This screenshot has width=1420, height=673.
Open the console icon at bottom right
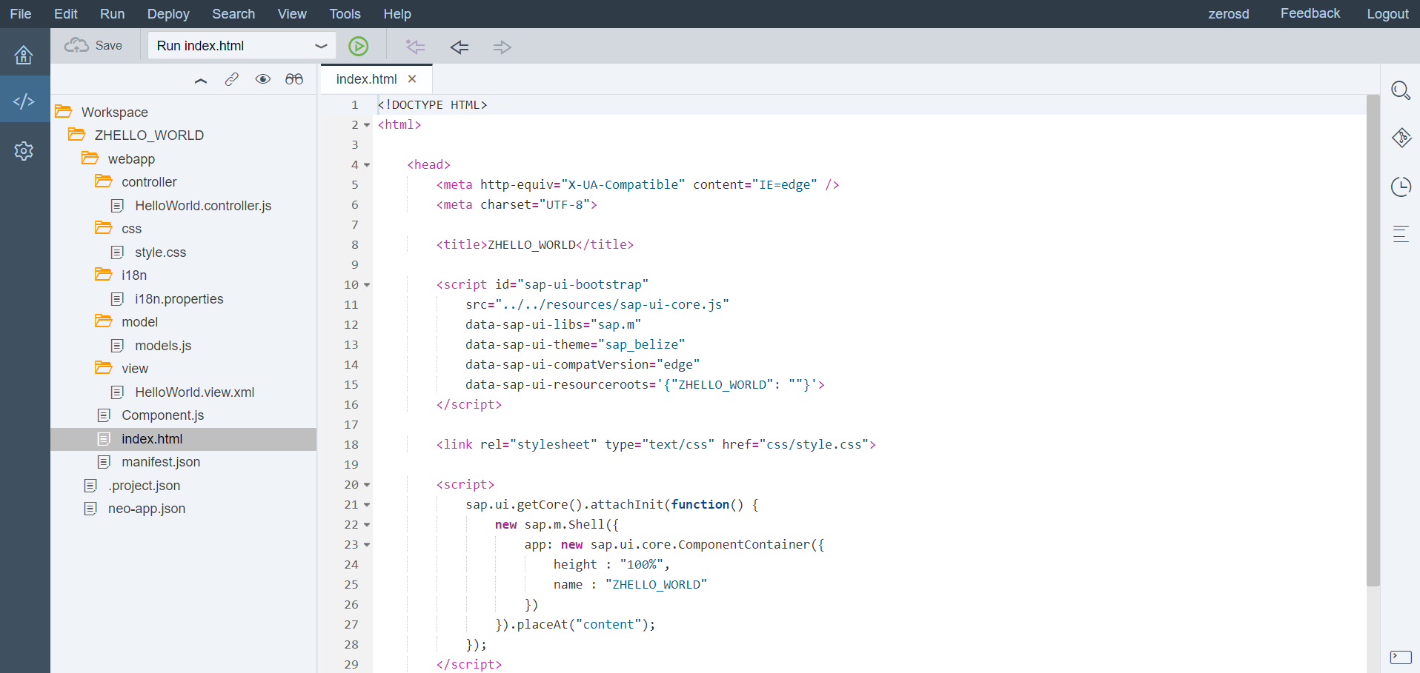pos(1401,657)
